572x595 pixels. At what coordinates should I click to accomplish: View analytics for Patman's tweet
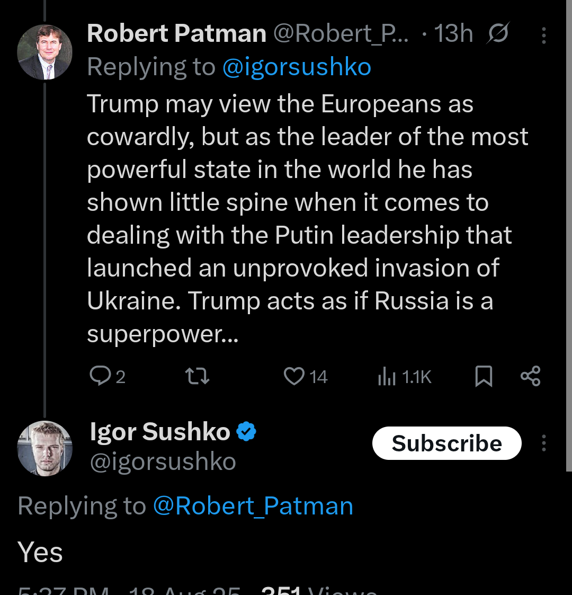click(x=387, y=377)
